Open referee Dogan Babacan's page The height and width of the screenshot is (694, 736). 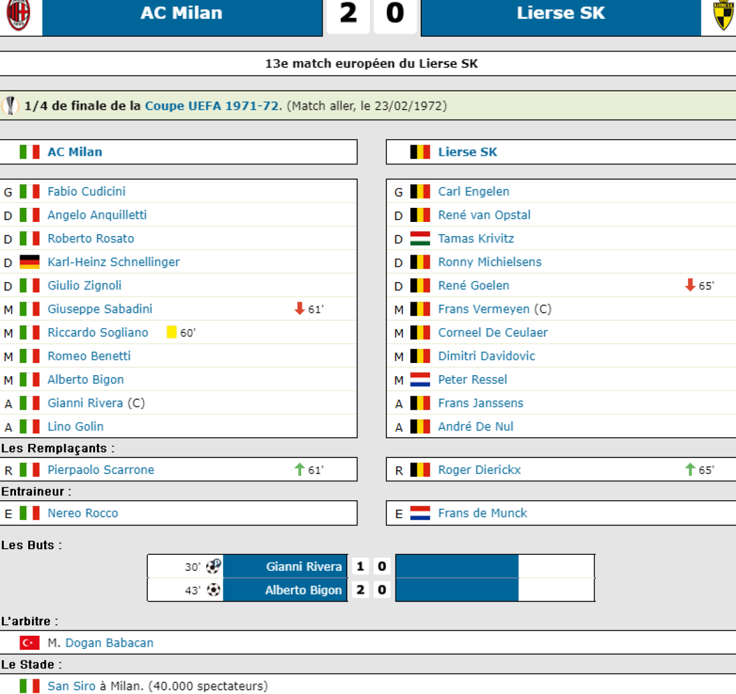(x=109, y=643)
